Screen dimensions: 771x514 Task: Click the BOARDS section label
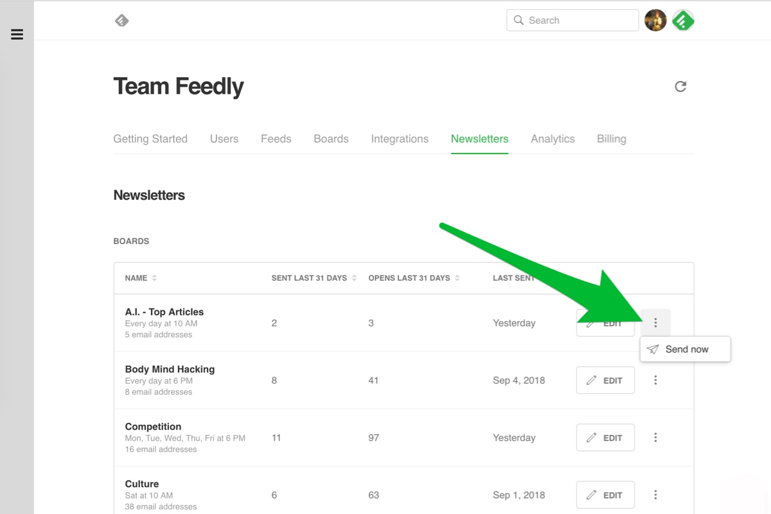(x=131, y=241)
